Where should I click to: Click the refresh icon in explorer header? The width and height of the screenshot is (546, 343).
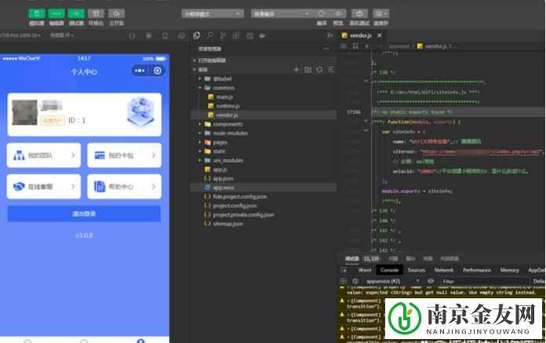319,69
